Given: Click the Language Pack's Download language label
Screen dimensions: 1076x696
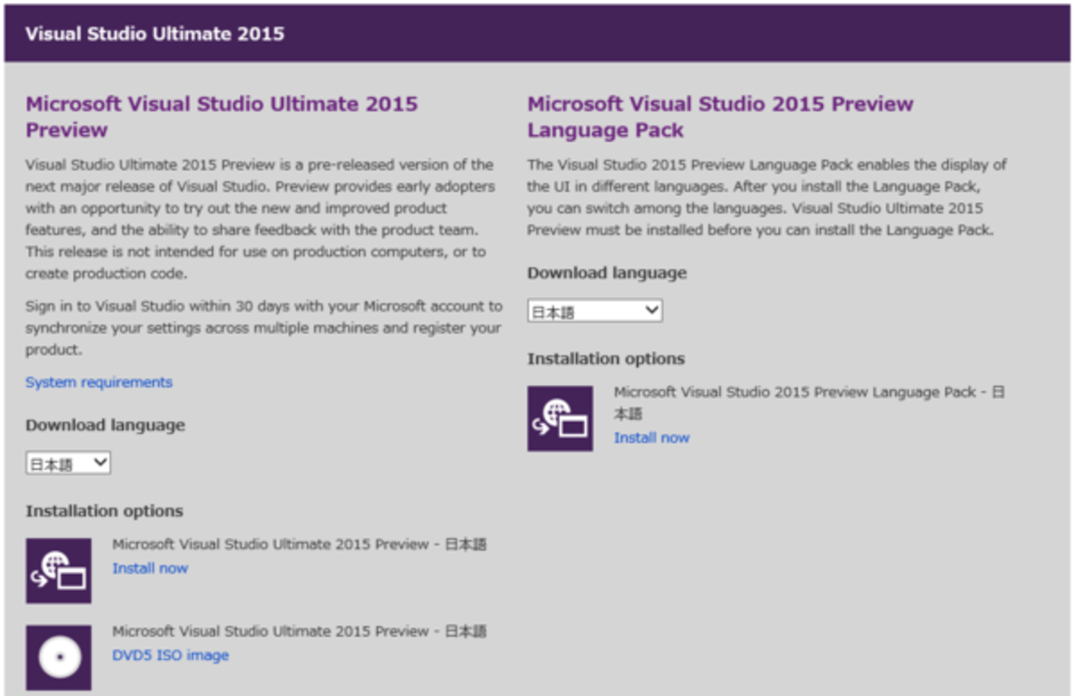Looking at the screenshot, I should pyautogui.click(x=607, y=273).
